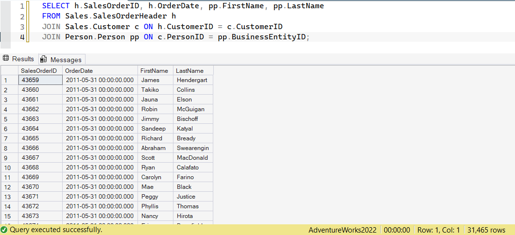Select LastName cell Hirota

pyautogui.click(x=193, y=216)
